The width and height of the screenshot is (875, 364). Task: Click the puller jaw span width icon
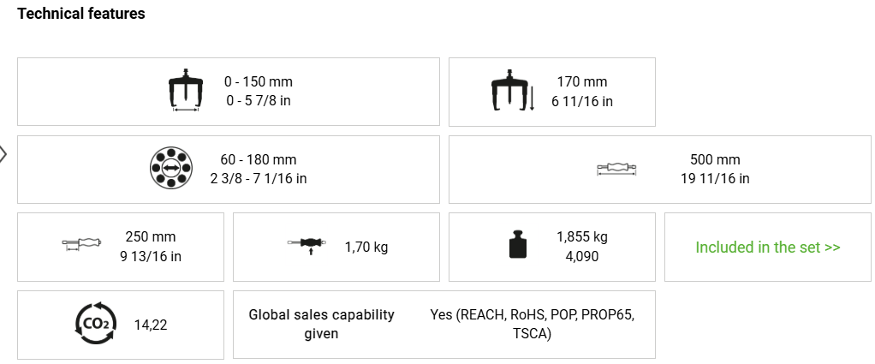[185, 92]
